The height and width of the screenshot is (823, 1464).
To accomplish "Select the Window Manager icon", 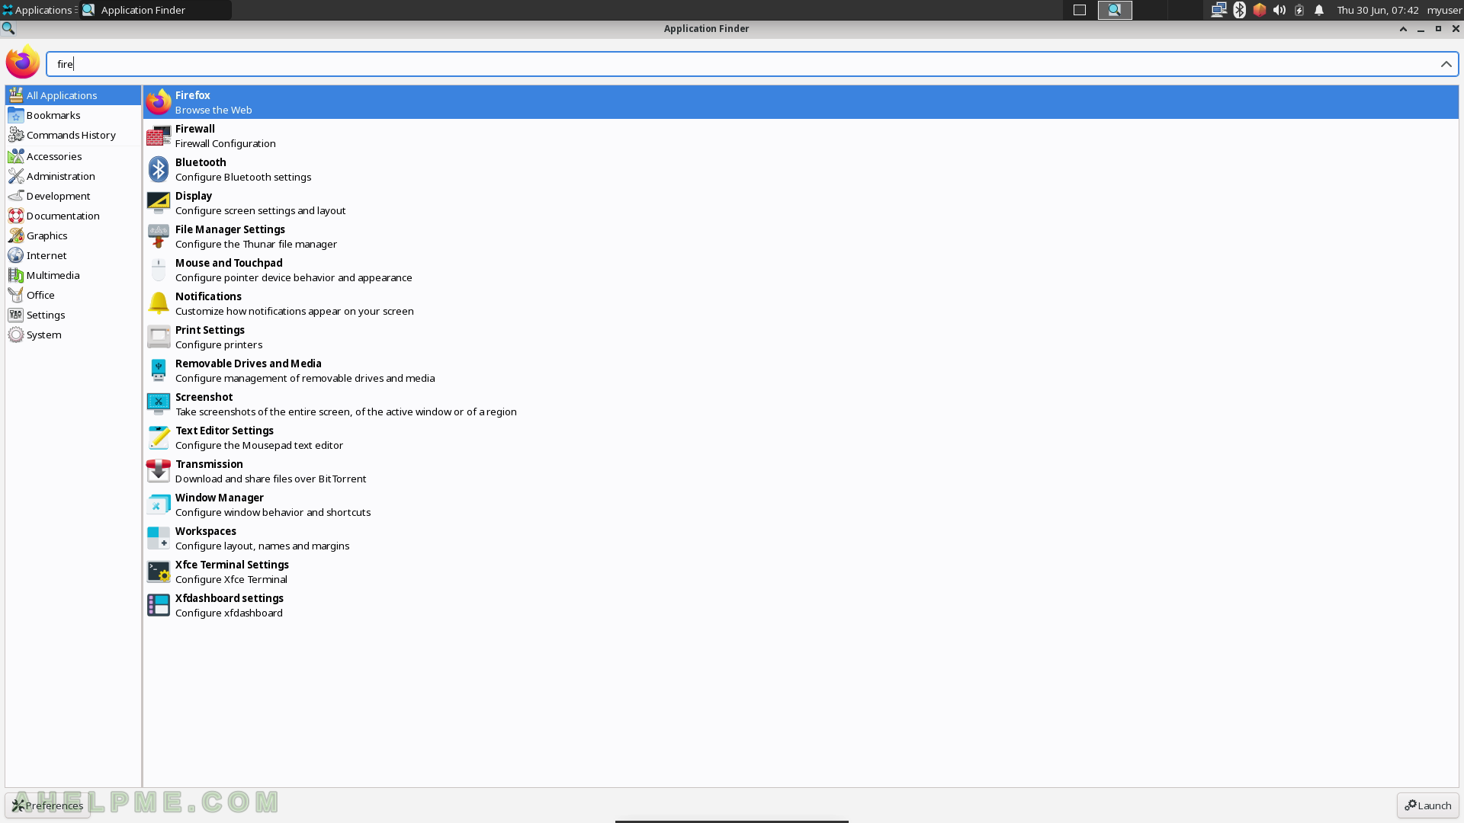I will [159, 504].
